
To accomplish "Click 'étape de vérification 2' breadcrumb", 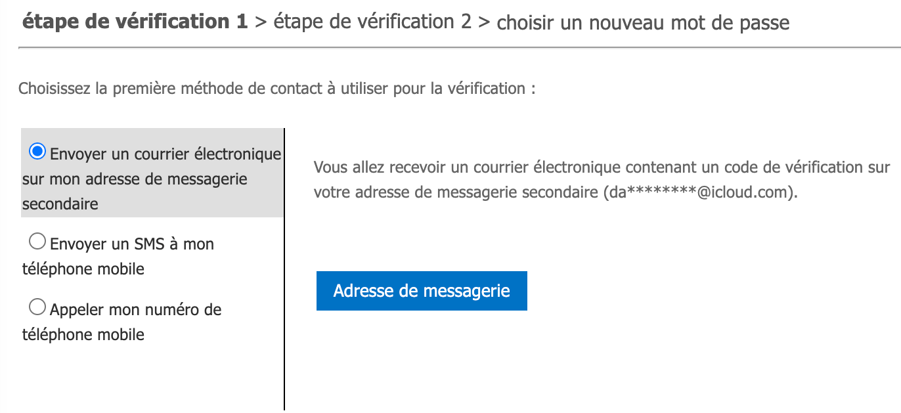I will 372,22.
